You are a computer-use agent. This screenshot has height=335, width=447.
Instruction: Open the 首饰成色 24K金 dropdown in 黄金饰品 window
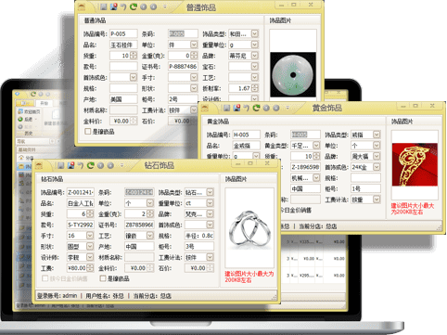coord(377,167)
